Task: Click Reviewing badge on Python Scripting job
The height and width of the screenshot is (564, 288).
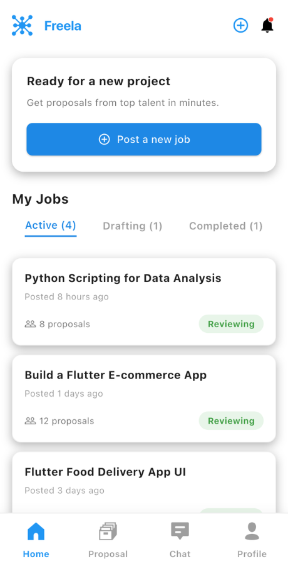Action: (x=231, y=324)
